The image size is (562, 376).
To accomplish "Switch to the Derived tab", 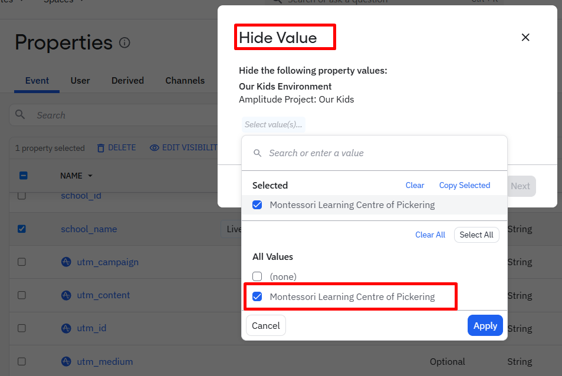I will 127,81.
